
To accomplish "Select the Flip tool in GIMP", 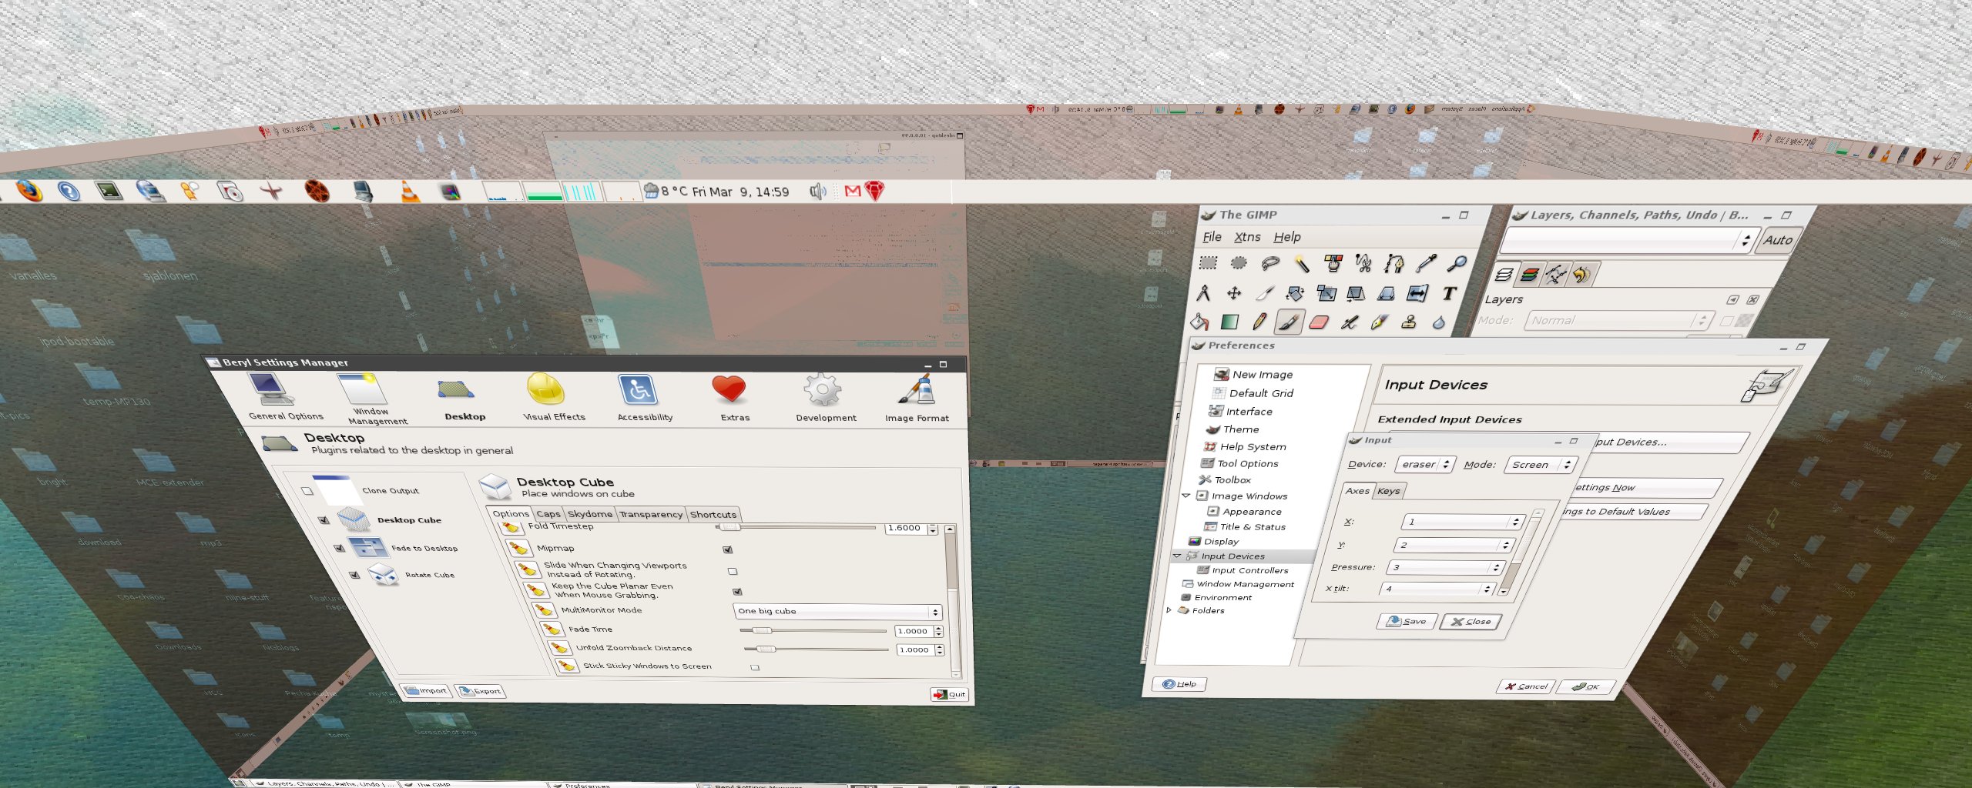I will tap(1417, 292).
